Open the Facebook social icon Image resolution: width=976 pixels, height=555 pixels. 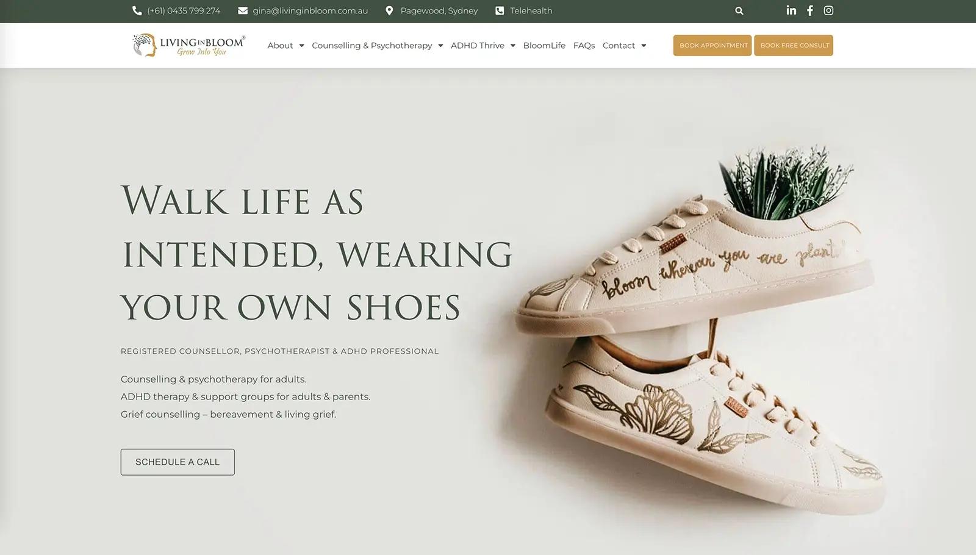click(x=810, y=10)
